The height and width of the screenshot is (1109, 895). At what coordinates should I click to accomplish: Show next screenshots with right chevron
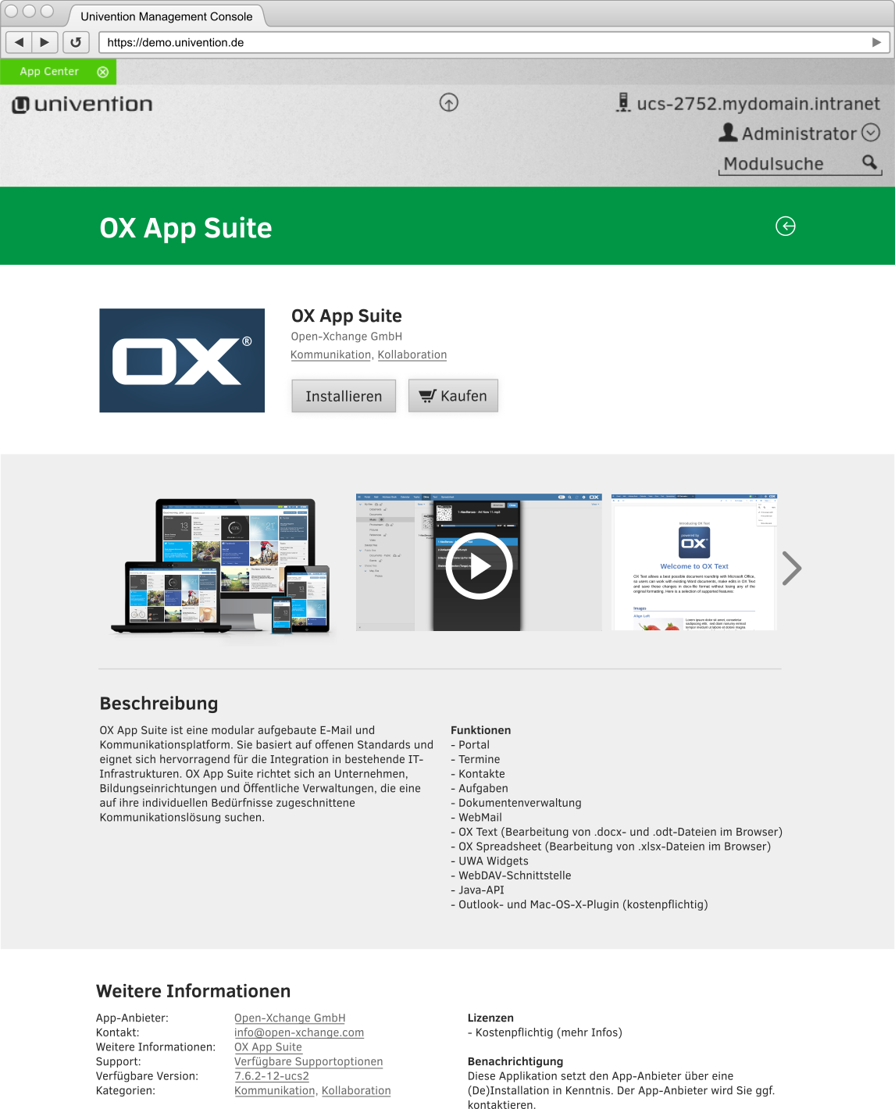click(x=791, y=568)
